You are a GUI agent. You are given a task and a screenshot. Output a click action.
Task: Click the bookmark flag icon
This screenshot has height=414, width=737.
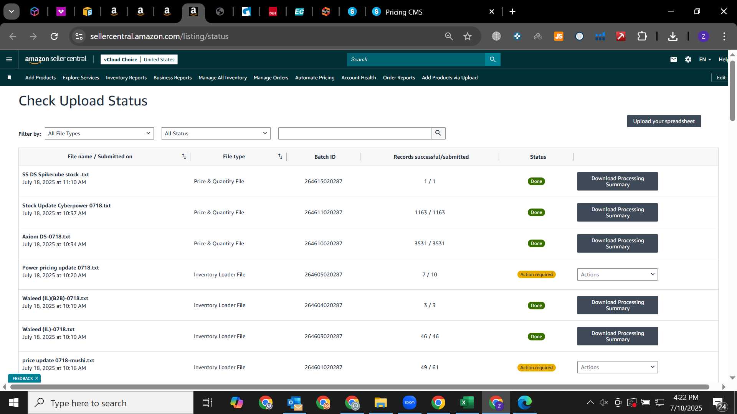click(9, 77)
